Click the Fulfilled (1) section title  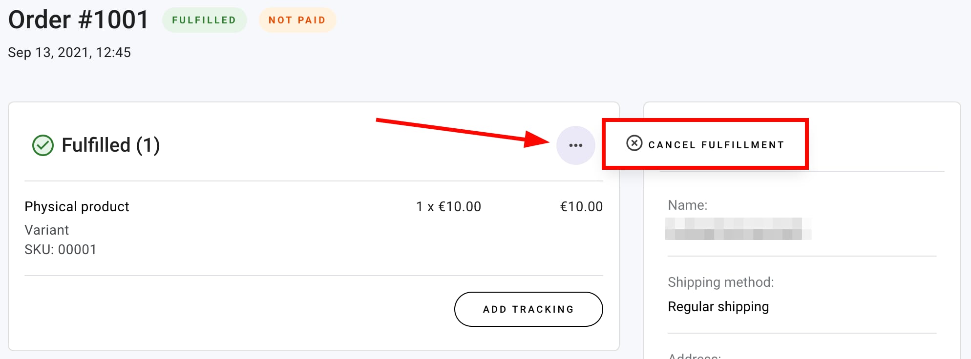tap(111, 145)
